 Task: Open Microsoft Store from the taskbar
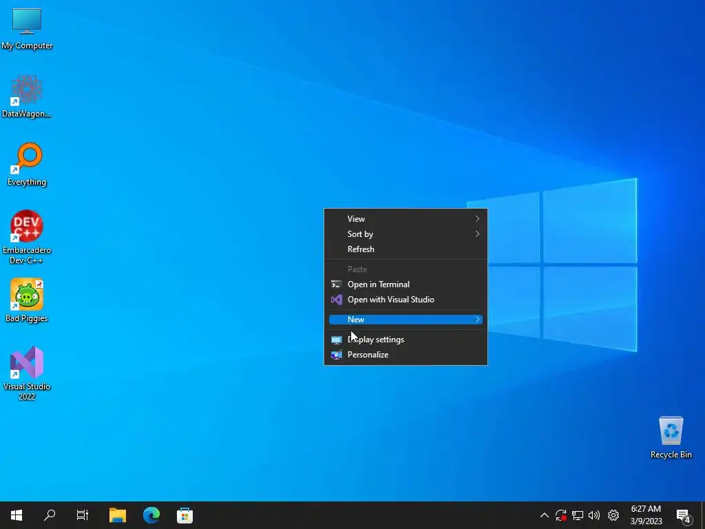[185, 515]
